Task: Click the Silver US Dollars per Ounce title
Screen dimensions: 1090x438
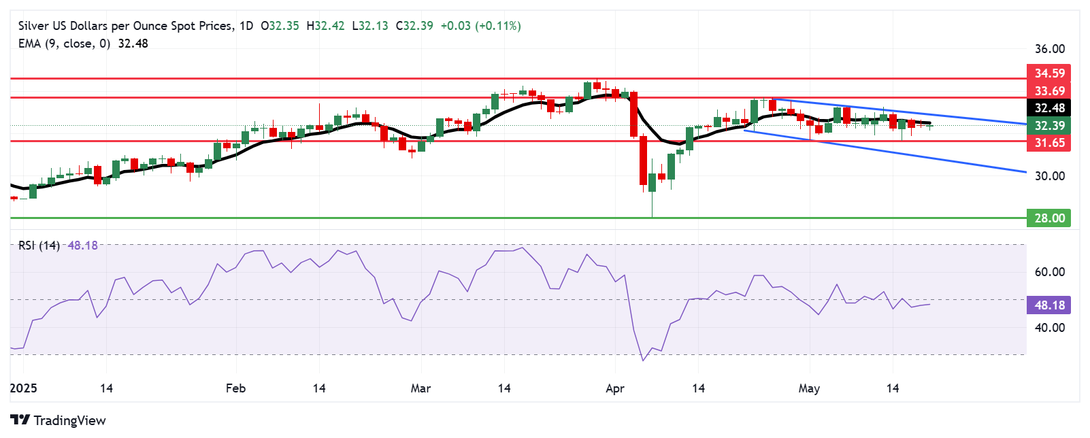Action: [125, 26]
